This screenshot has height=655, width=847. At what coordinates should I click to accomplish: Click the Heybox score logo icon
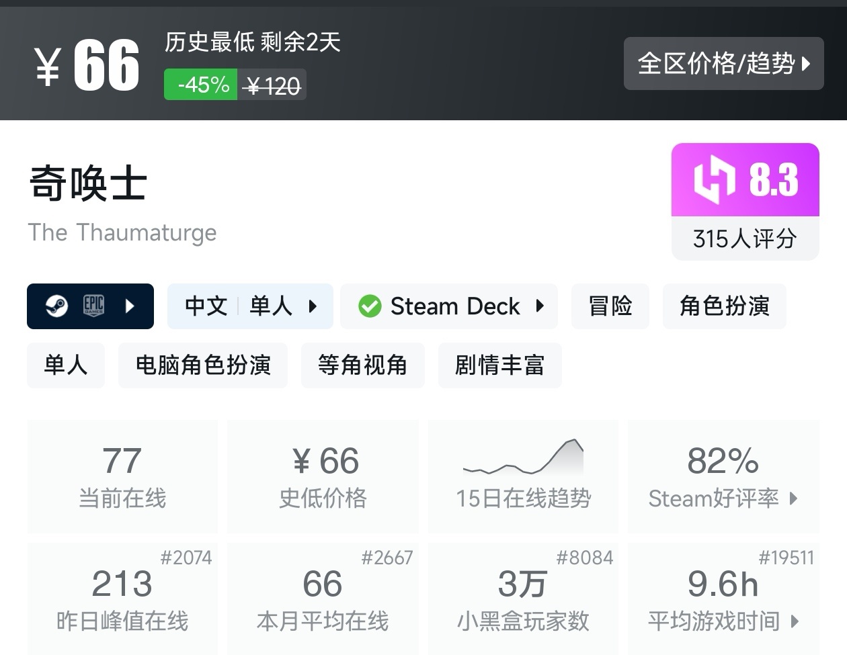pos(714,179)
